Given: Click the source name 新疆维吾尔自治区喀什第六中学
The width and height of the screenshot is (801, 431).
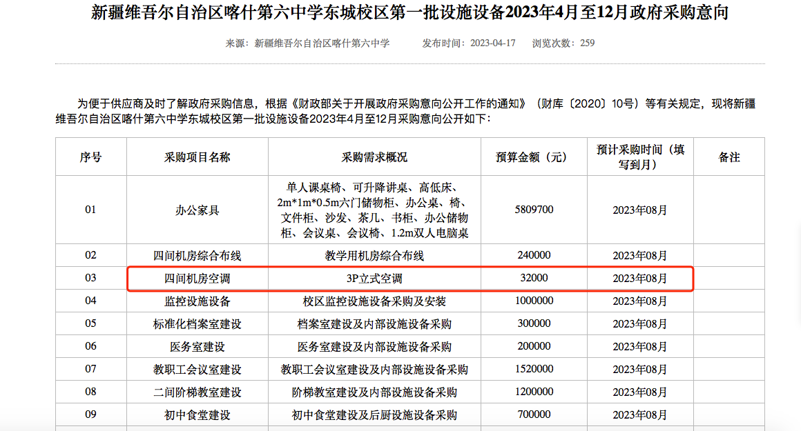Looking at the screenshot, I should [x=322, y=43].
